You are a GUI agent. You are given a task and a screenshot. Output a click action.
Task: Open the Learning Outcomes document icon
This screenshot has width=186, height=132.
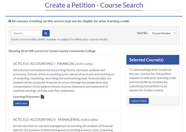43,97
